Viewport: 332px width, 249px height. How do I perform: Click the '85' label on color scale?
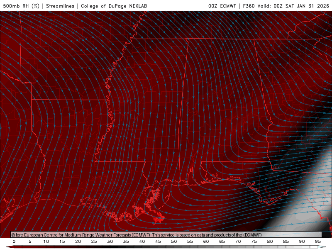pos(286,242)
